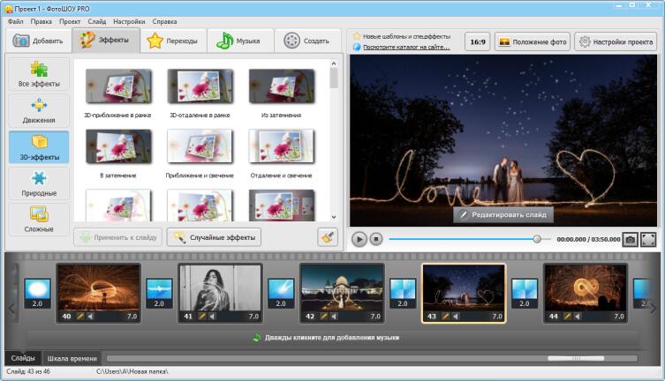
Task: Open the fullscreen preview icon
Action: (x=648, y=239)
